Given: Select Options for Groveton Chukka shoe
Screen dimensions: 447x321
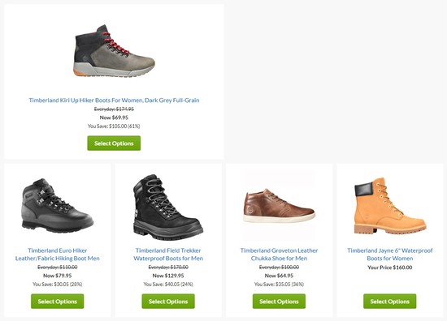Looking at the screenshot, I should click(279, 302).
